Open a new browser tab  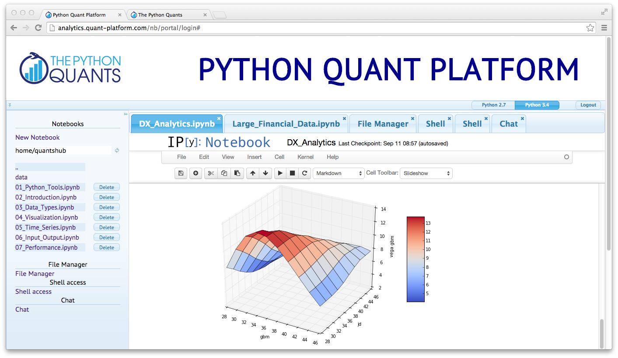(219, 15)
